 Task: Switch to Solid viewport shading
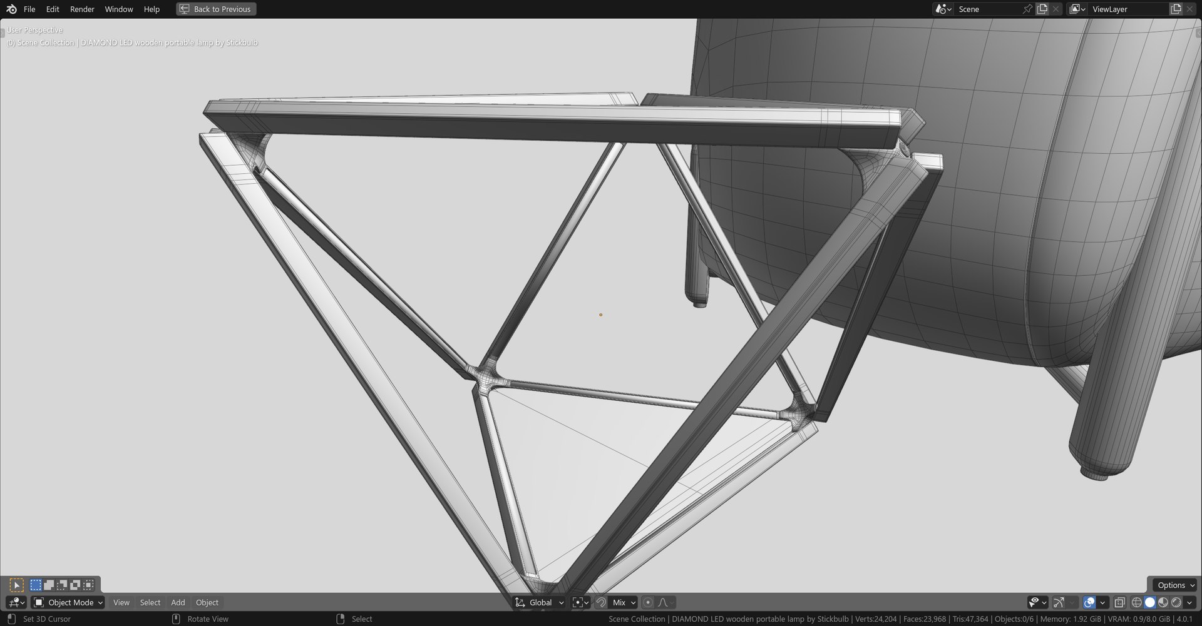1150,602
